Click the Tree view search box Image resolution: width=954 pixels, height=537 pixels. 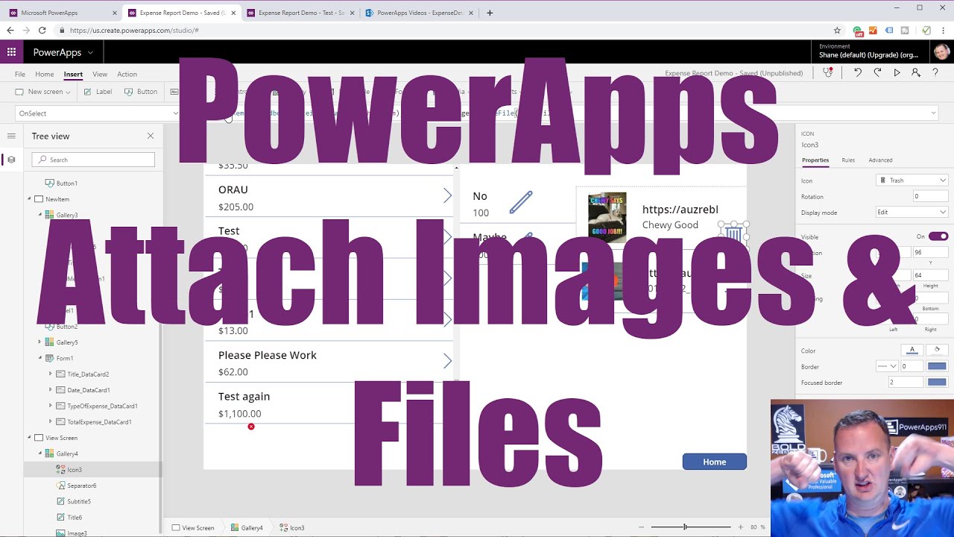coord(93,160)
